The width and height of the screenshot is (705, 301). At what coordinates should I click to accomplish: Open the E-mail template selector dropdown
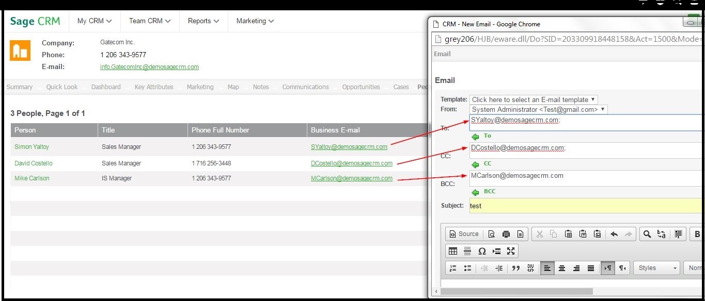[534, 99]
